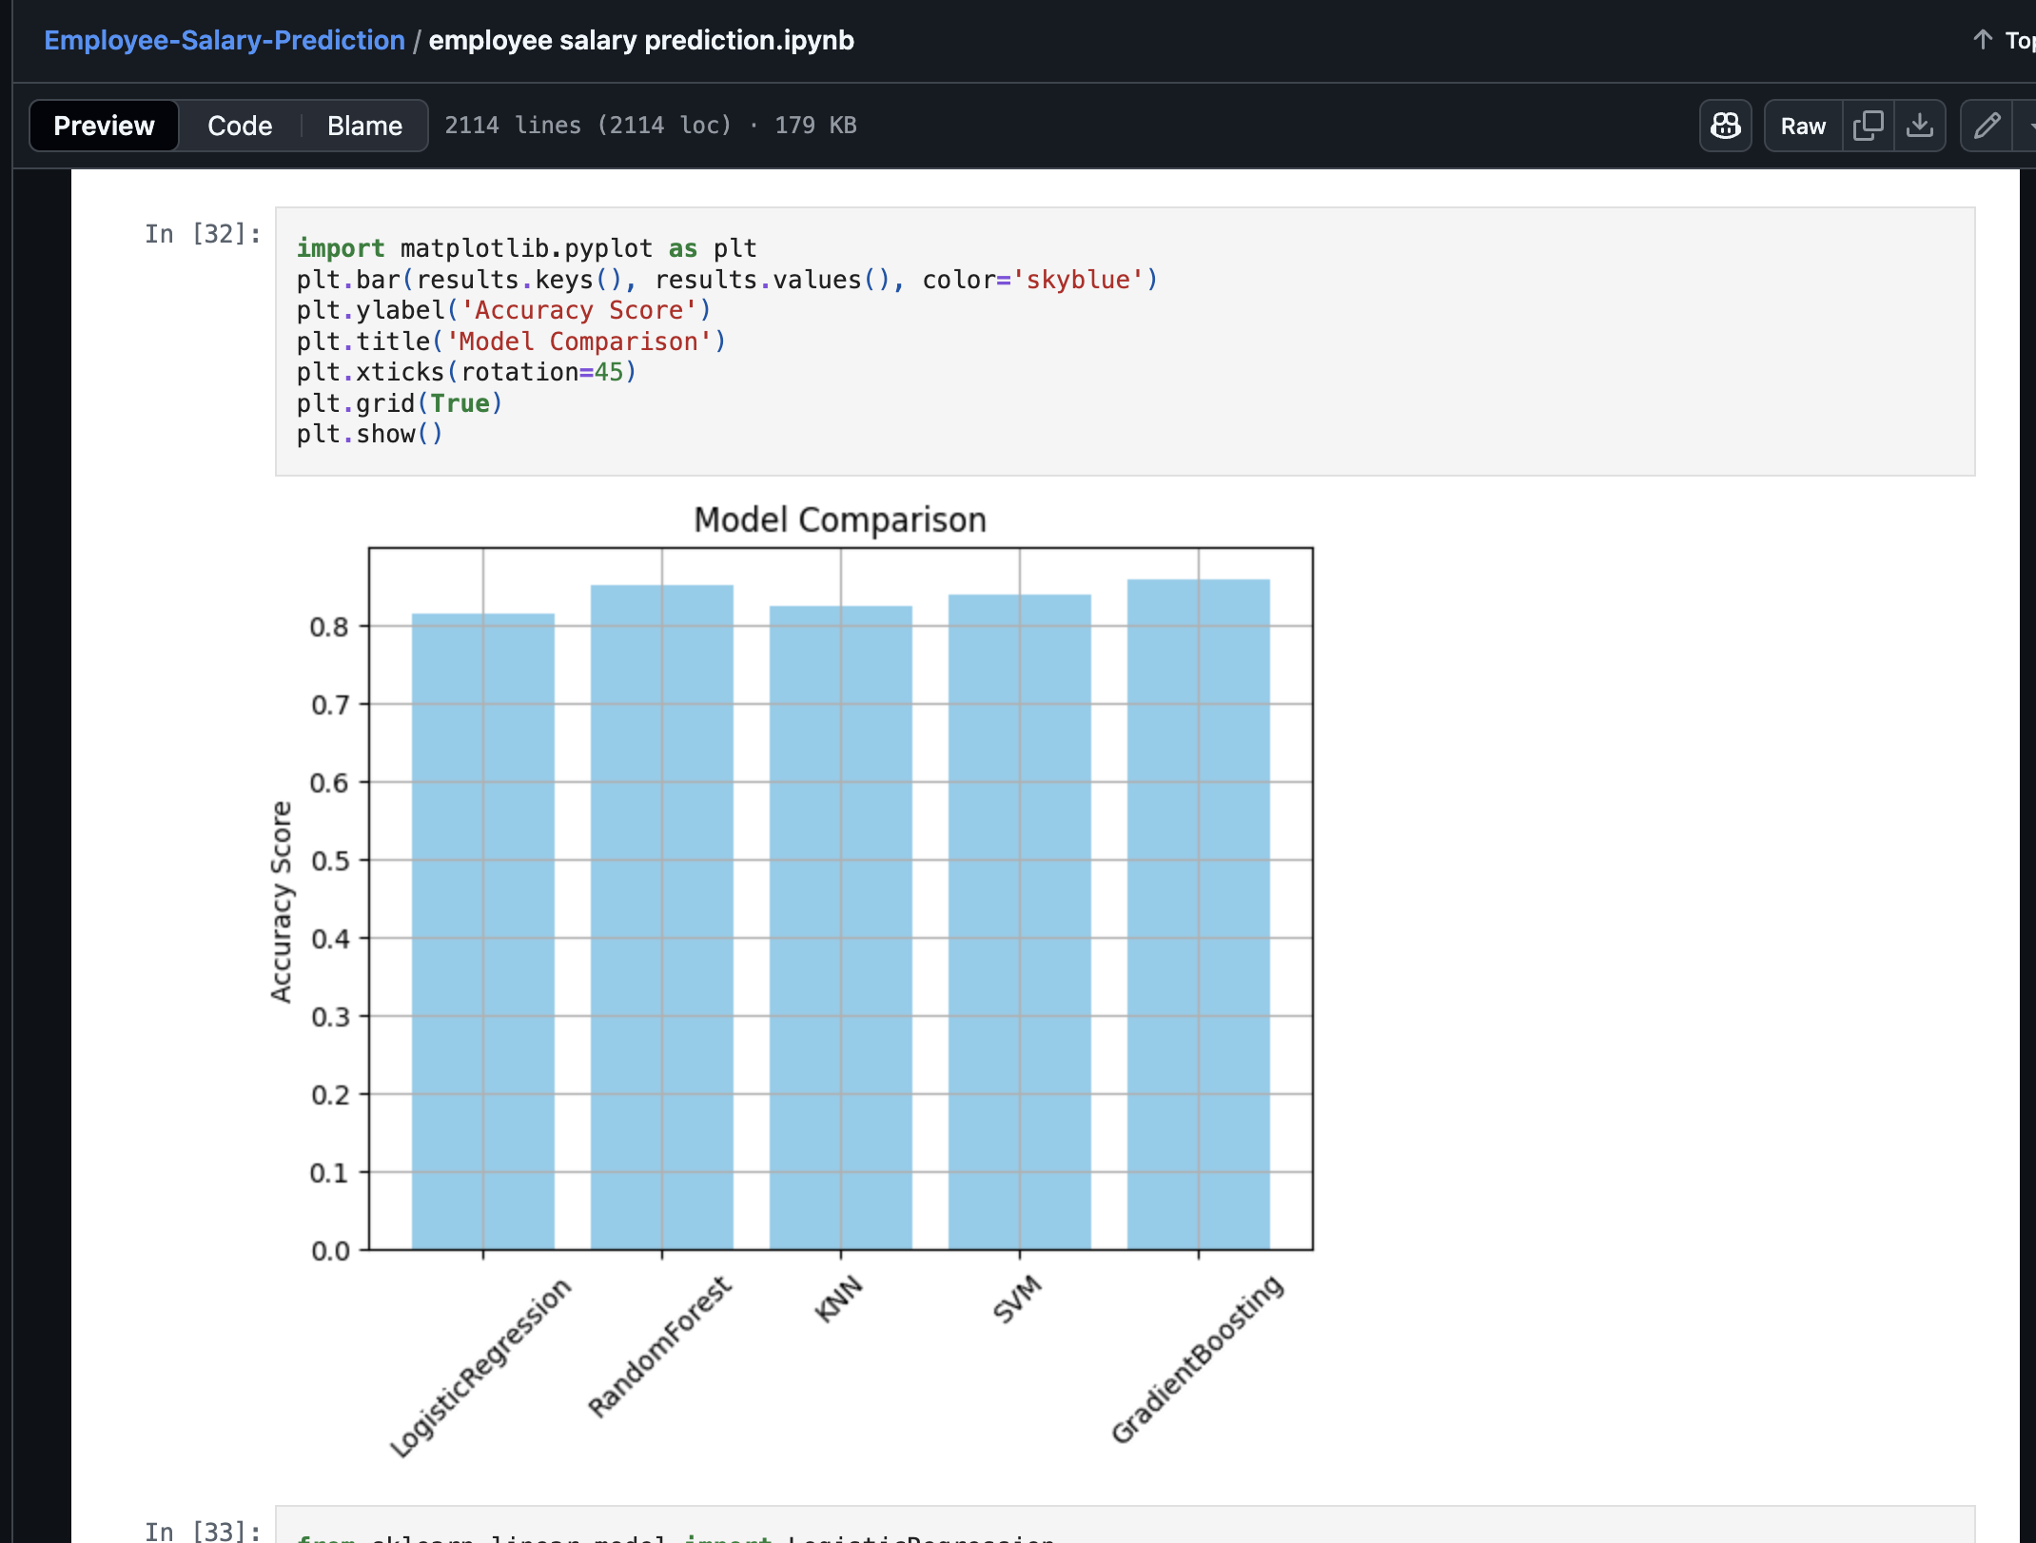Open the edit options dropdown arrow

pyautogui.click(x=2028, y=126)
